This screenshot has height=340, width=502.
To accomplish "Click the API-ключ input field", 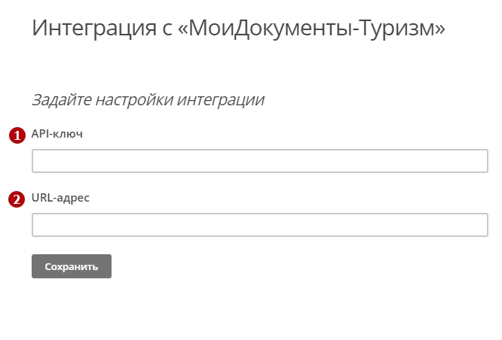I will 260,161.
